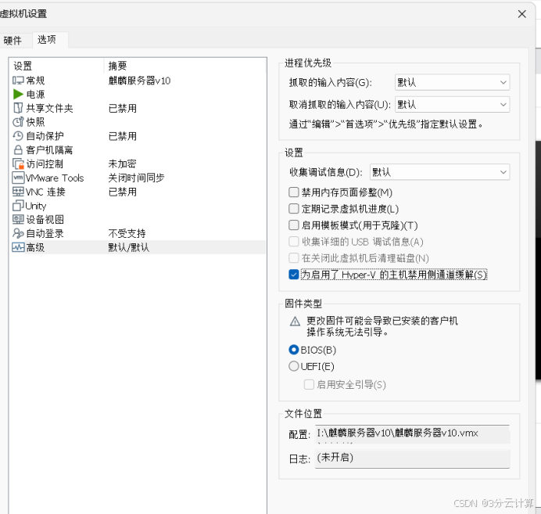Enable 禁用内存页面修整 checkbox
This screenshot has height=514, width=541.
[294, 192]
